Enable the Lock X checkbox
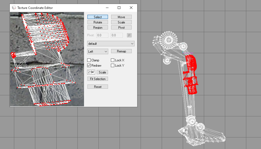Image resolution: width=261 pixels, height=149 pixels. tap(113, 60)
